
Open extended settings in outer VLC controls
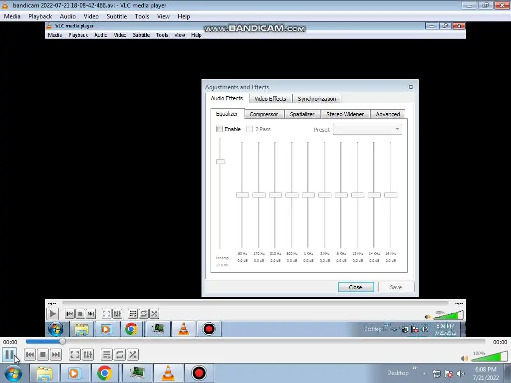(88, 355)
